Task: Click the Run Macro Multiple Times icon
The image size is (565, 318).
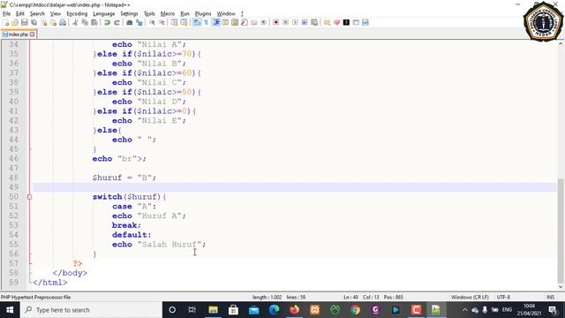Action: (x=305, y=22)
